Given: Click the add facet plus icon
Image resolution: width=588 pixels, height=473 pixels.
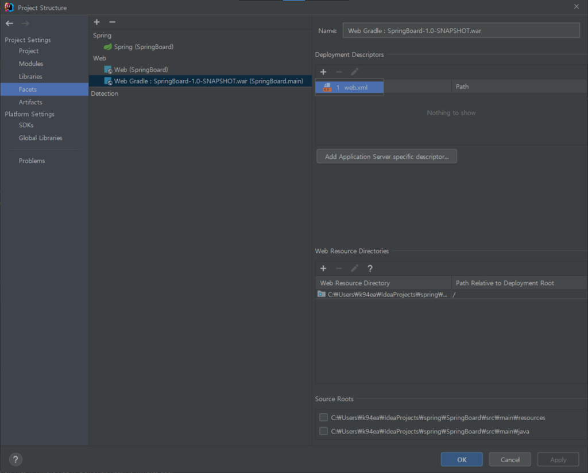Looking at the screenshot, I should pyautogui.click(x=96, y=22).
